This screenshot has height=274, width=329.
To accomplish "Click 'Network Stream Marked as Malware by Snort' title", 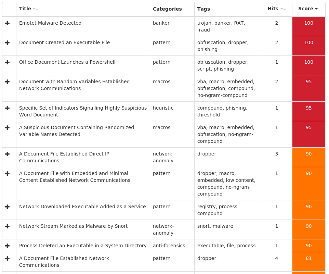I will tap(73, 226).
